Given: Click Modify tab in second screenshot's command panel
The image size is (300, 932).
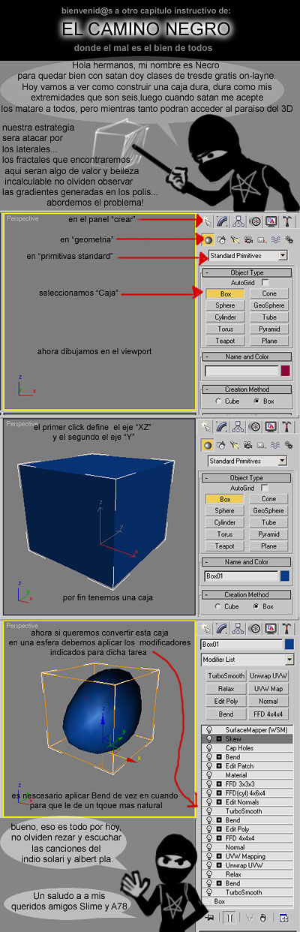Looking at the screenshot, I should click(223, 426).
